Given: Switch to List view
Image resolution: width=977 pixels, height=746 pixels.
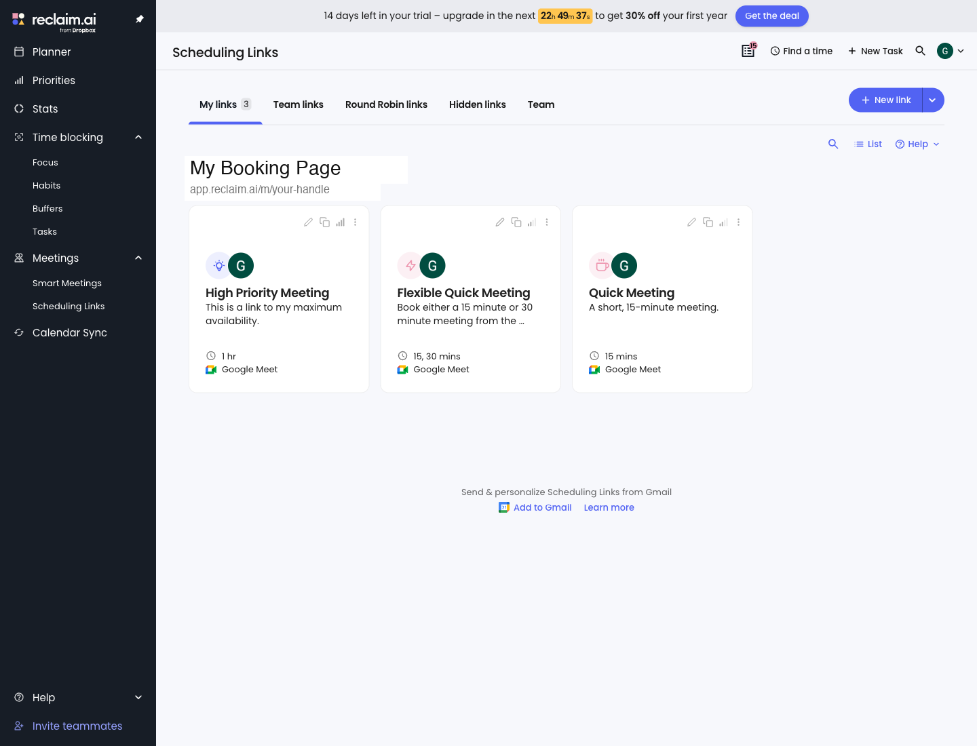Looking at the screenshot, I should point(868,144).
